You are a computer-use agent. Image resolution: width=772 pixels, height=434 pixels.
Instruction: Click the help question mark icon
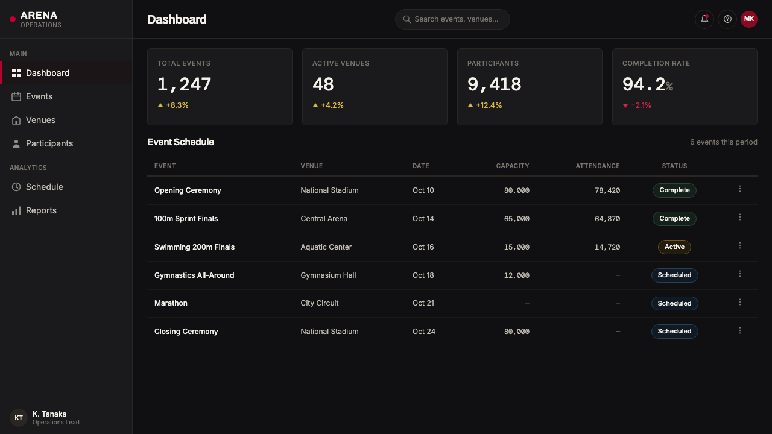pyautogui.click(x=727, y=19)
